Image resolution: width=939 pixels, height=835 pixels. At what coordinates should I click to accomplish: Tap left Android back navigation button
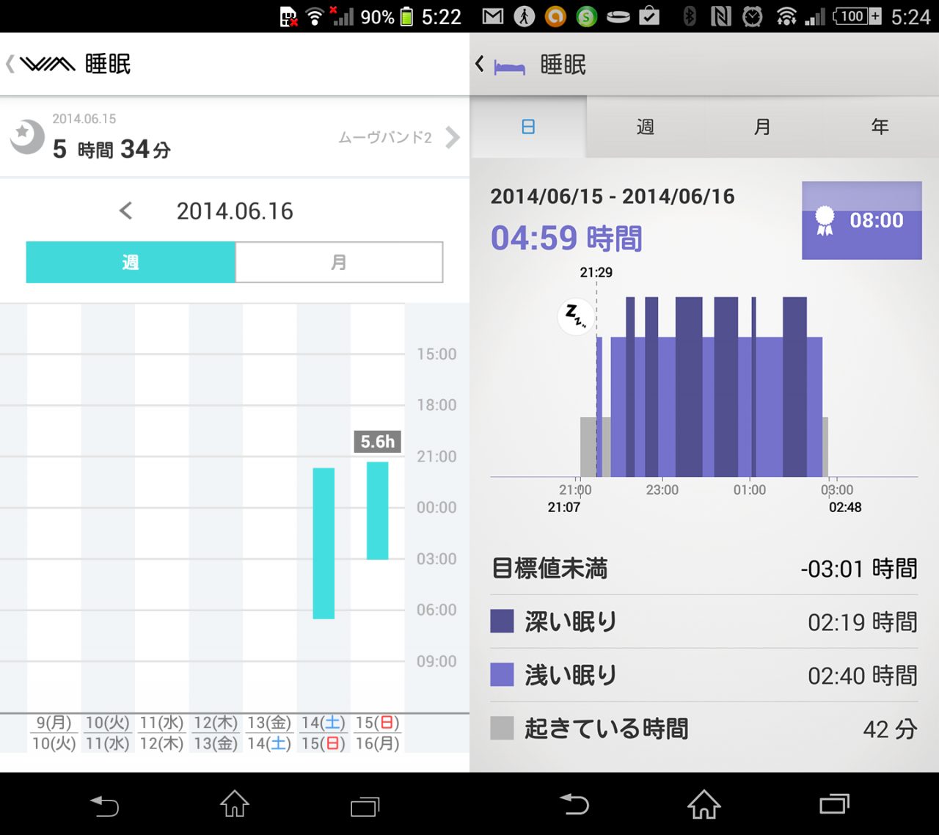(x=104, y=806)
